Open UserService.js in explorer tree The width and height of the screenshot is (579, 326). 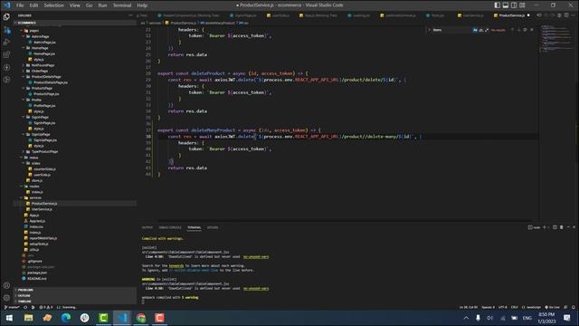click(x=42, y=209)
